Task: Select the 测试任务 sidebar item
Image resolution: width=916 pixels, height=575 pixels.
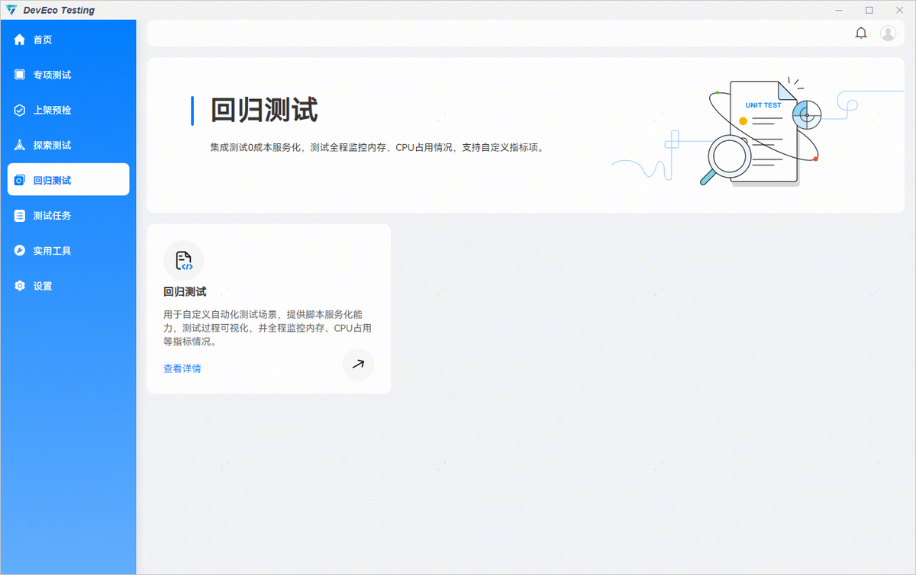Action: (x=52, y=216)
